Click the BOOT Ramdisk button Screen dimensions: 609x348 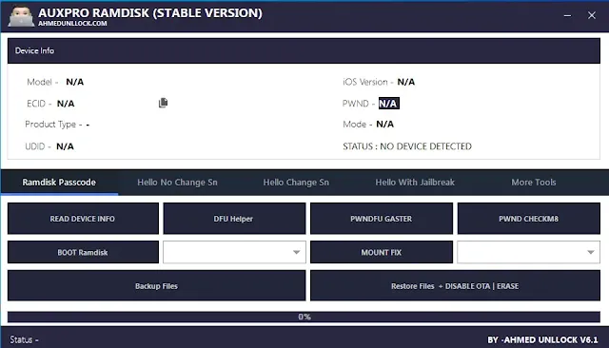click(83, 252)
